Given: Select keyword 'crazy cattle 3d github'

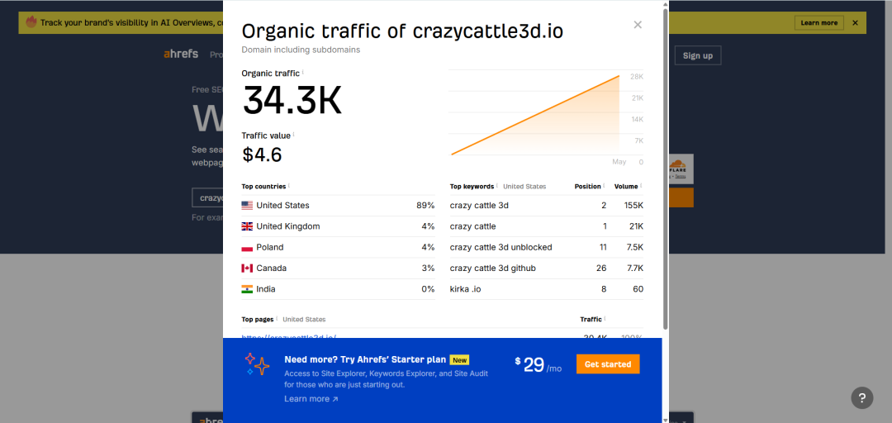Looking at the screenshot, I should pos(492,269).
